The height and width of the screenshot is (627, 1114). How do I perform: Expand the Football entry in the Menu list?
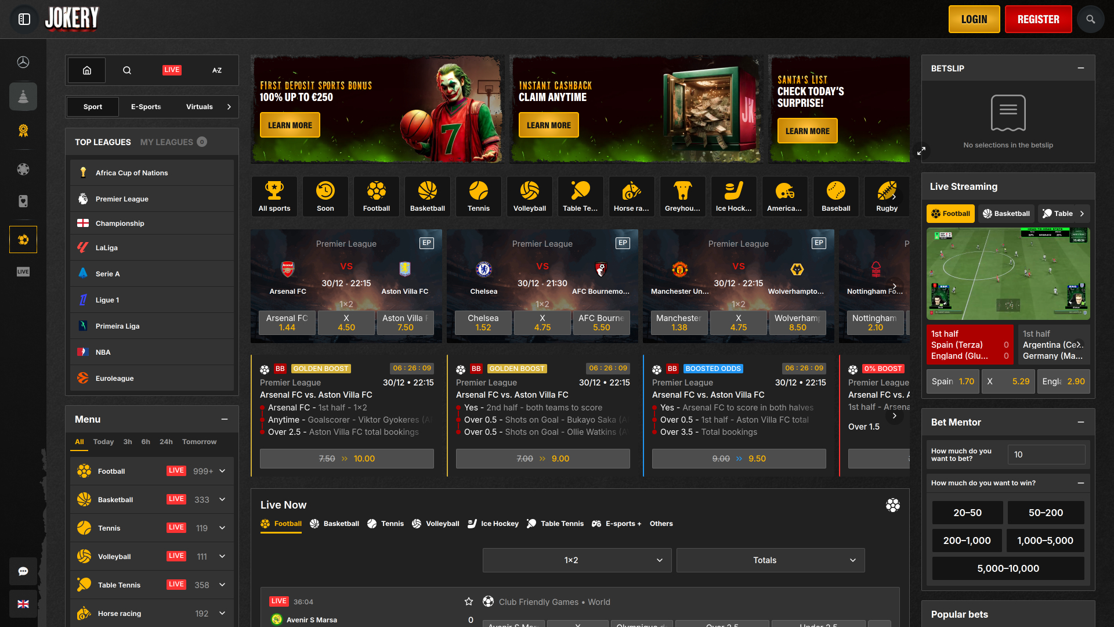(x=222, y=471)
